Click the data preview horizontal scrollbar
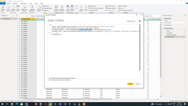Screen dimensions: 188x106 coord(68,99)
